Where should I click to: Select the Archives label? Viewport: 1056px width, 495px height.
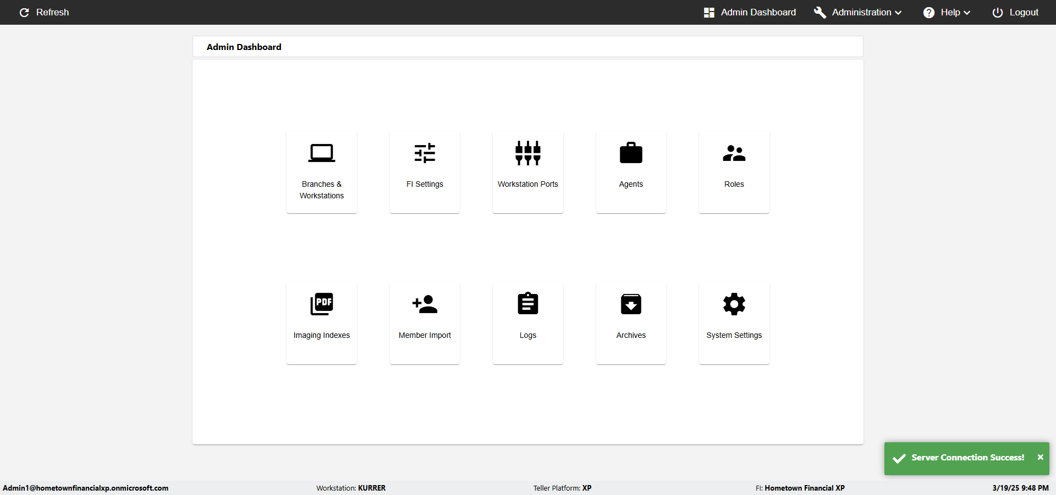631,336
